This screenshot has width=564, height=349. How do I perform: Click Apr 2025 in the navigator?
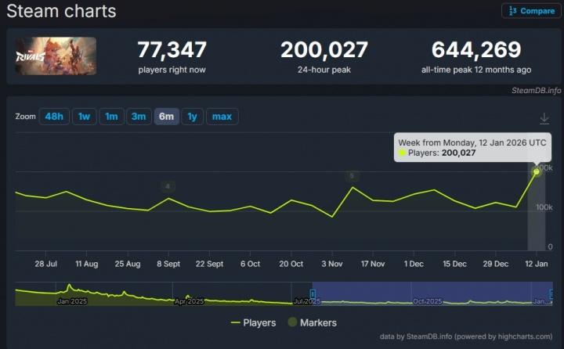click(190, 301)
